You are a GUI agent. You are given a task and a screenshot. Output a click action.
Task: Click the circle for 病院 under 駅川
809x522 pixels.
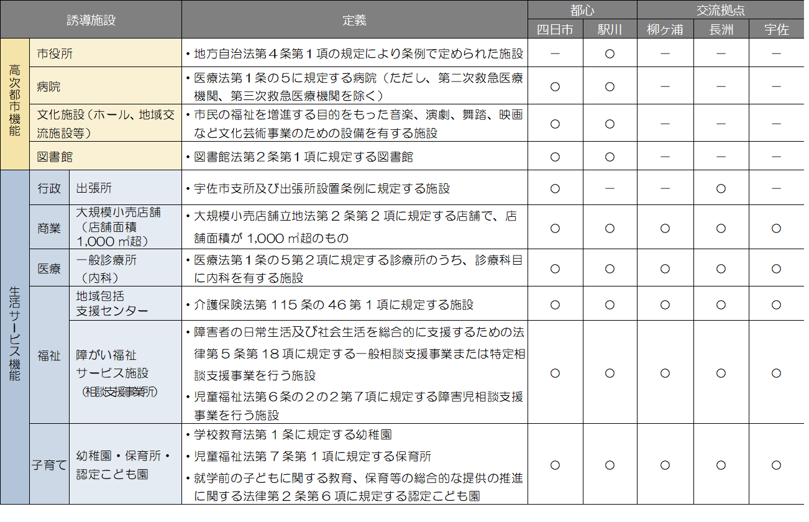point(610,86)
